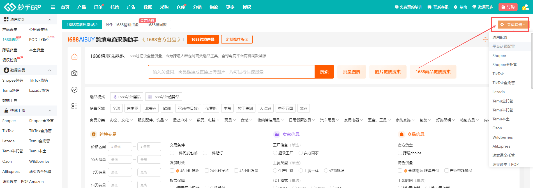The height and width of the screenshot is (188, 533).
Task: Click the gear icon on 采集设置
Action: (x=502, y=25)
